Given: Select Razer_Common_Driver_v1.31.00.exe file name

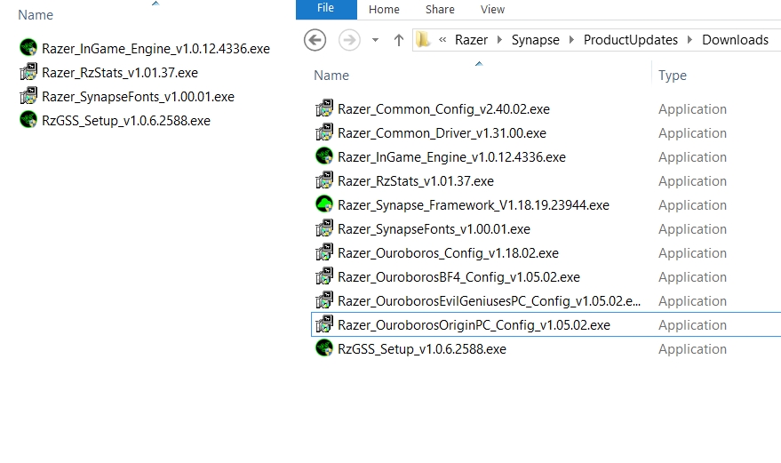Looking at the screenshot, I should pos(442,133).
